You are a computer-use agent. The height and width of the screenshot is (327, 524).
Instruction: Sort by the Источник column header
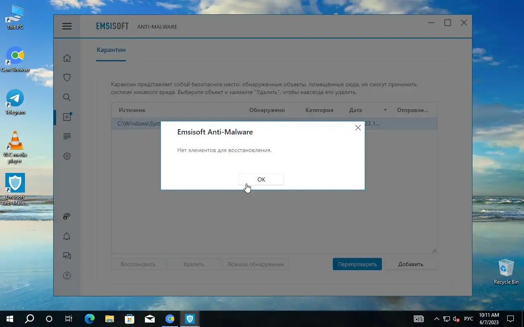click(132, 110)
